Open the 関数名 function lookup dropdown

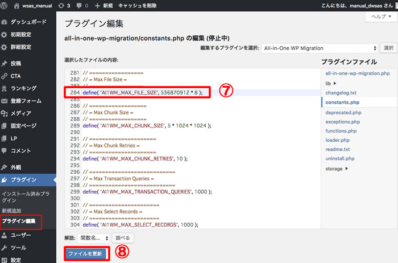point(94,238)
